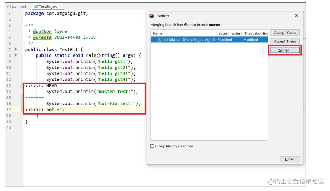
Task: Click line number 20 in the gutter
Action: (x=8, y=128)
